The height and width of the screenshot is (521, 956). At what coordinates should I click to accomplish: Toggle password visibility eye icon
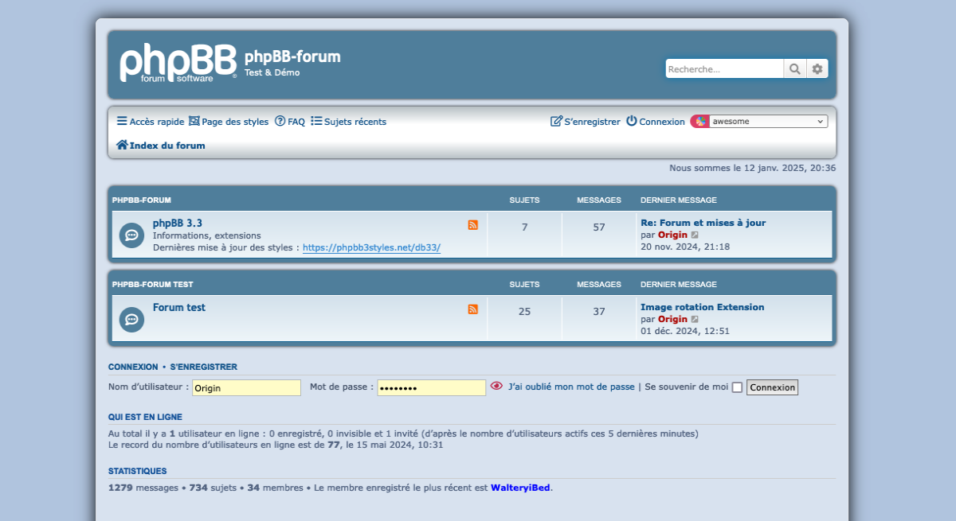tap(496, 387)
